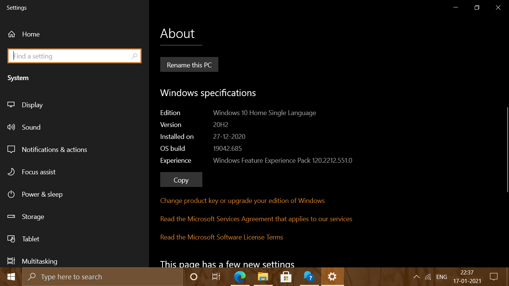Select version value 20H2
Image resolution: width=509 pixels, height=286 pixels.
tap(221, 125)
